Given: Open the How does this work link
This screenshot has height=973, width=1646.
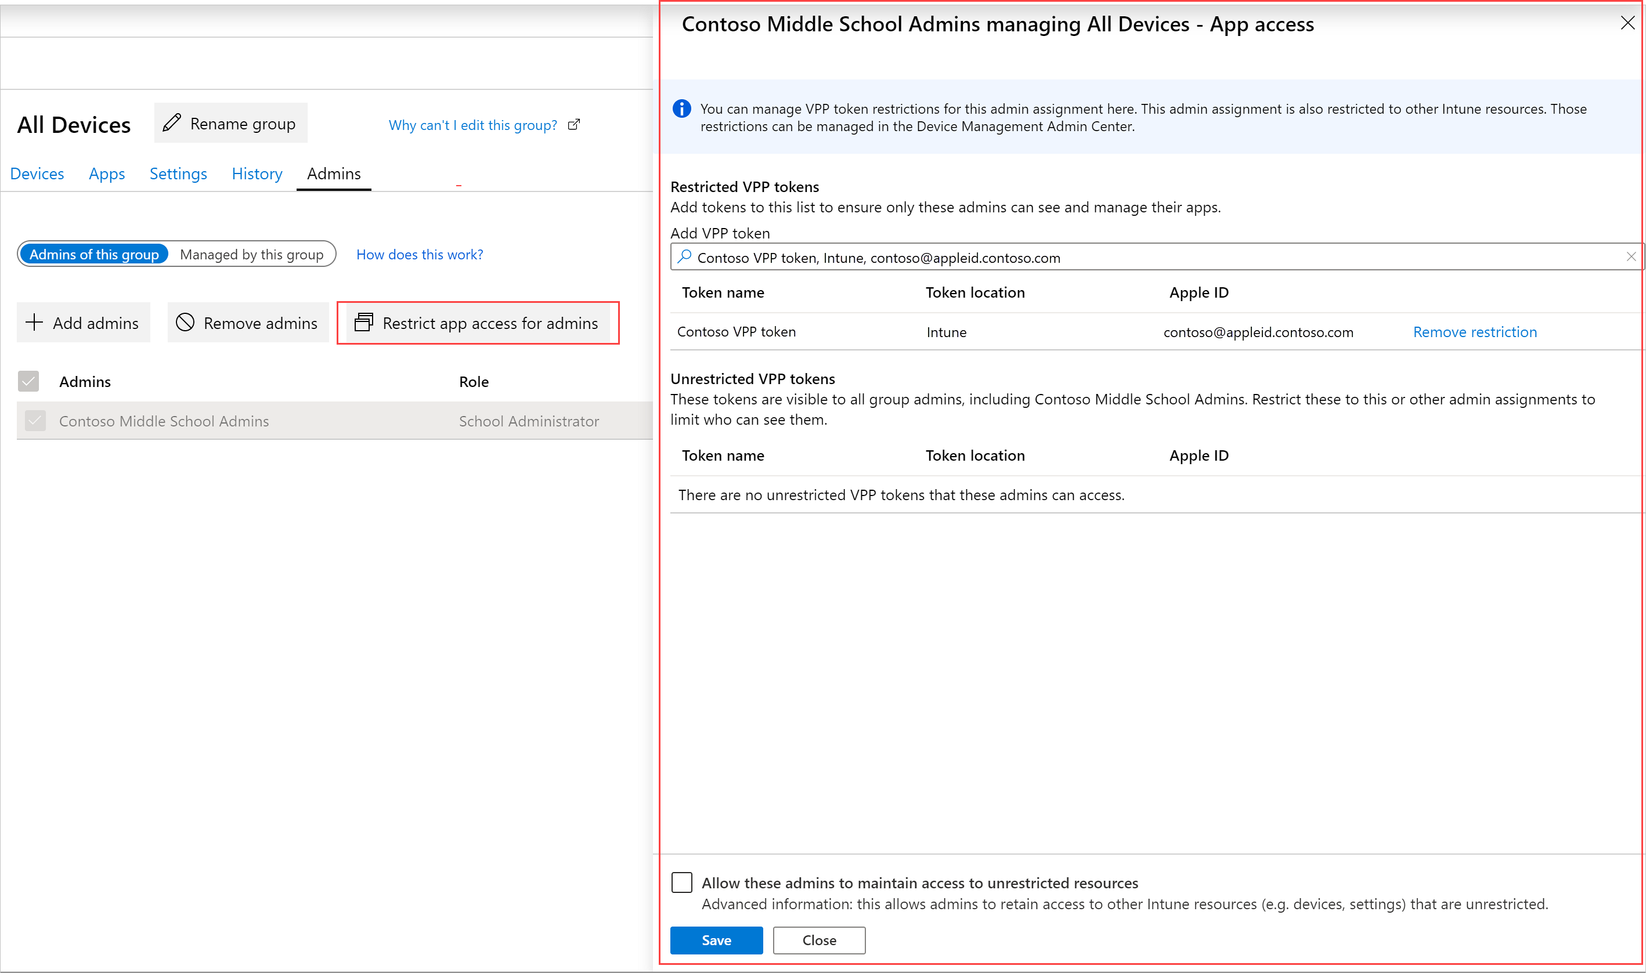Looking at the screenshot, I should pyautogui.click(x=420, y=254).
